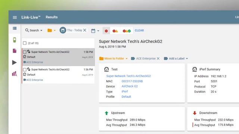Click the green Upstream arrow icon
The image size is (239, 134).
[x=106, y=113]
